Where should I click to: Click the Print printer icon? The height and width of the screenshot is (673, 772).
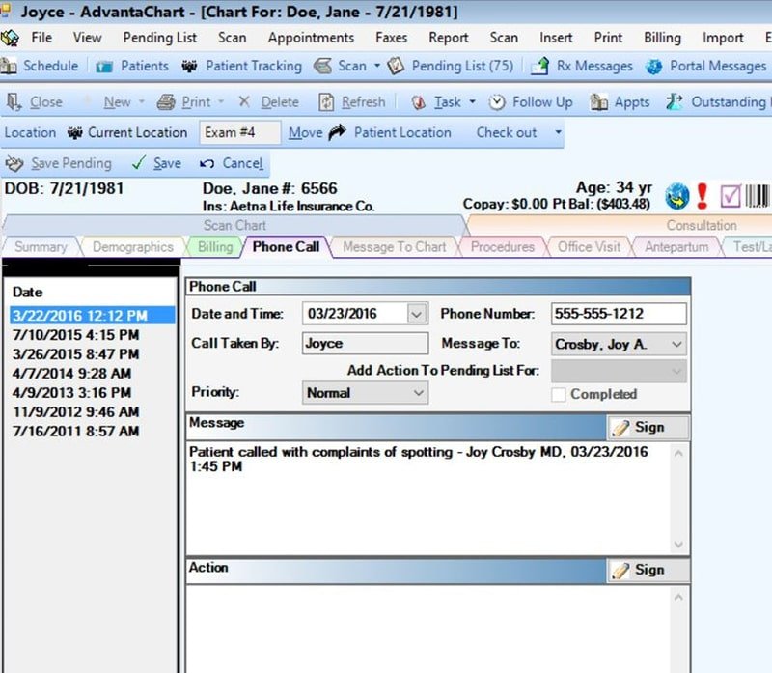coord(166,102)
